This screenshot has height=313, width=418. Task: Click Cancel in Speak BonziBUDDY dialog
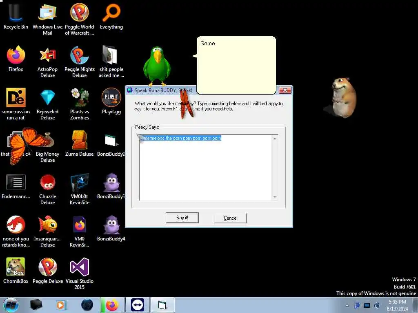coord(230,218)
